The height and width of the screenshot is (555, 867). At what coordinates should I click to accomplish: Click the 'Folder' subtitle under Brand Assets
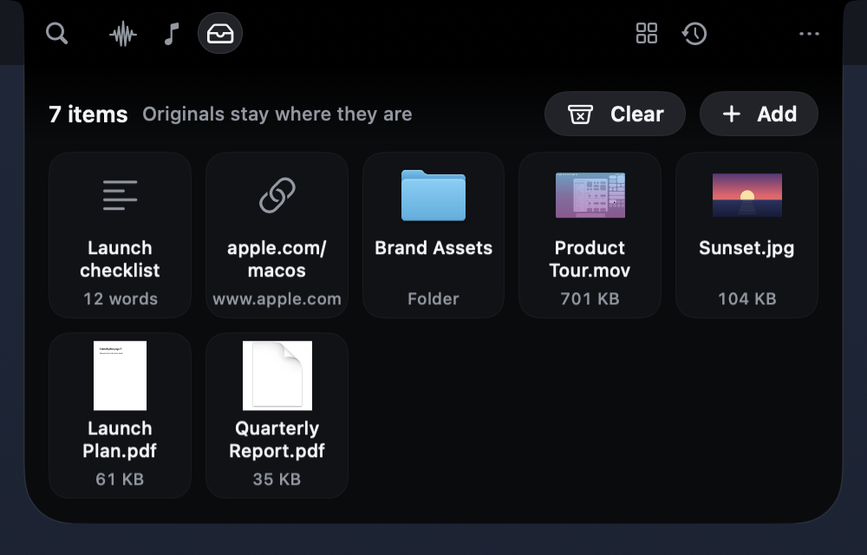coord(433,299)
